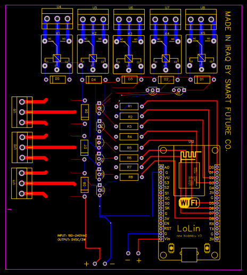This screenshot has width=247, height=275.
Task: Select diode D5 below relay K1
Action: coord(57,79)
